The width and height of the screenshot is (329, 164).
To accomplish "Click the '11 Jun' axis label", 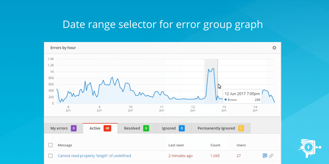I will [162, 108].
